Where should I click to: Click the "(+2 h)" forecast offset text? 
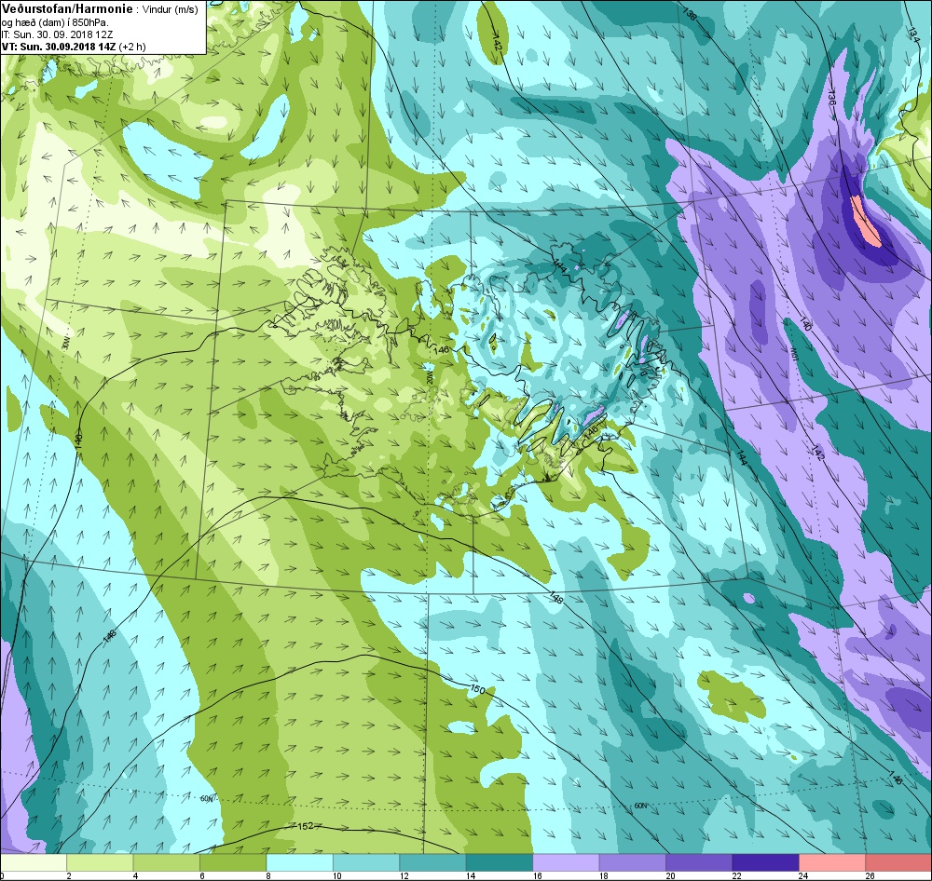(x=132, y=47)
